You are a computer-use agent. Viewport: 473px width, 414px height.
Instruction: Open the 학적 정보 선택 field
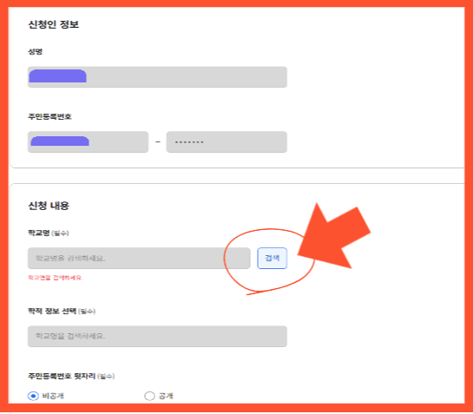(x=157, y=336)
